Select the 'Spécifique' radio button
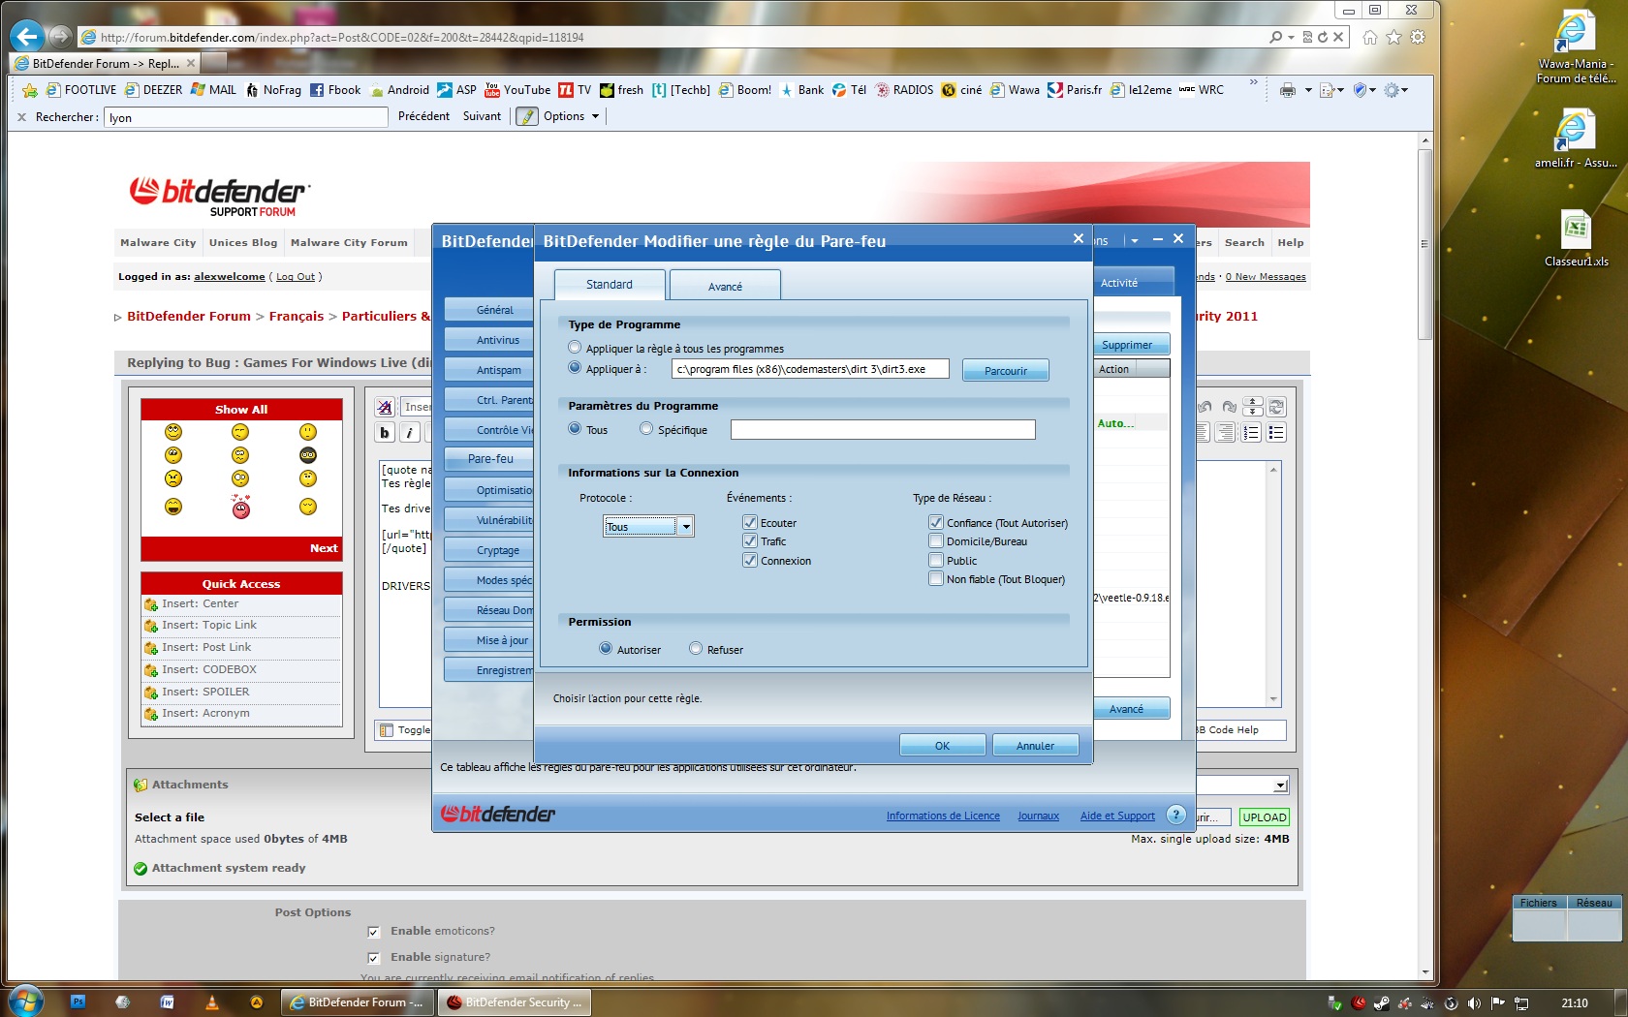The image size is (1628, 1017). pos(646,429)
